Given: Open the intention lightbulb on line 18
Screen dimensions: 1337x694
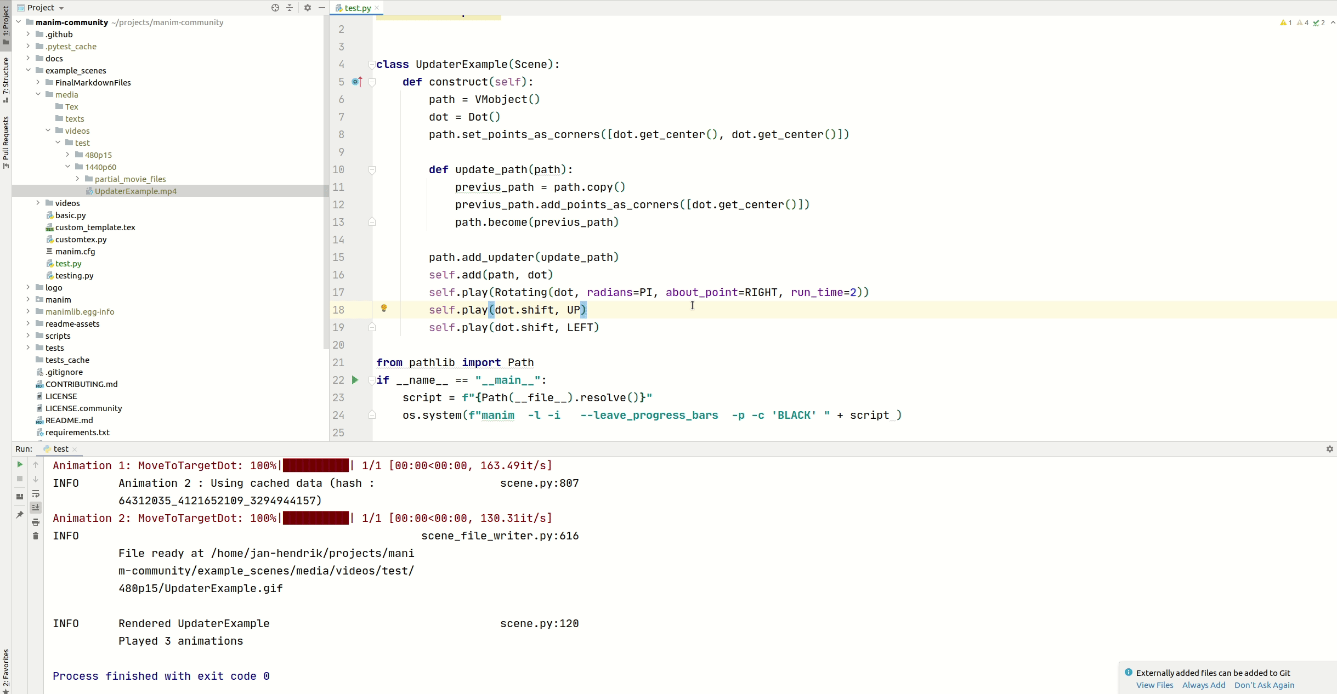Looking at the screenshot, I should click(384, 309).
